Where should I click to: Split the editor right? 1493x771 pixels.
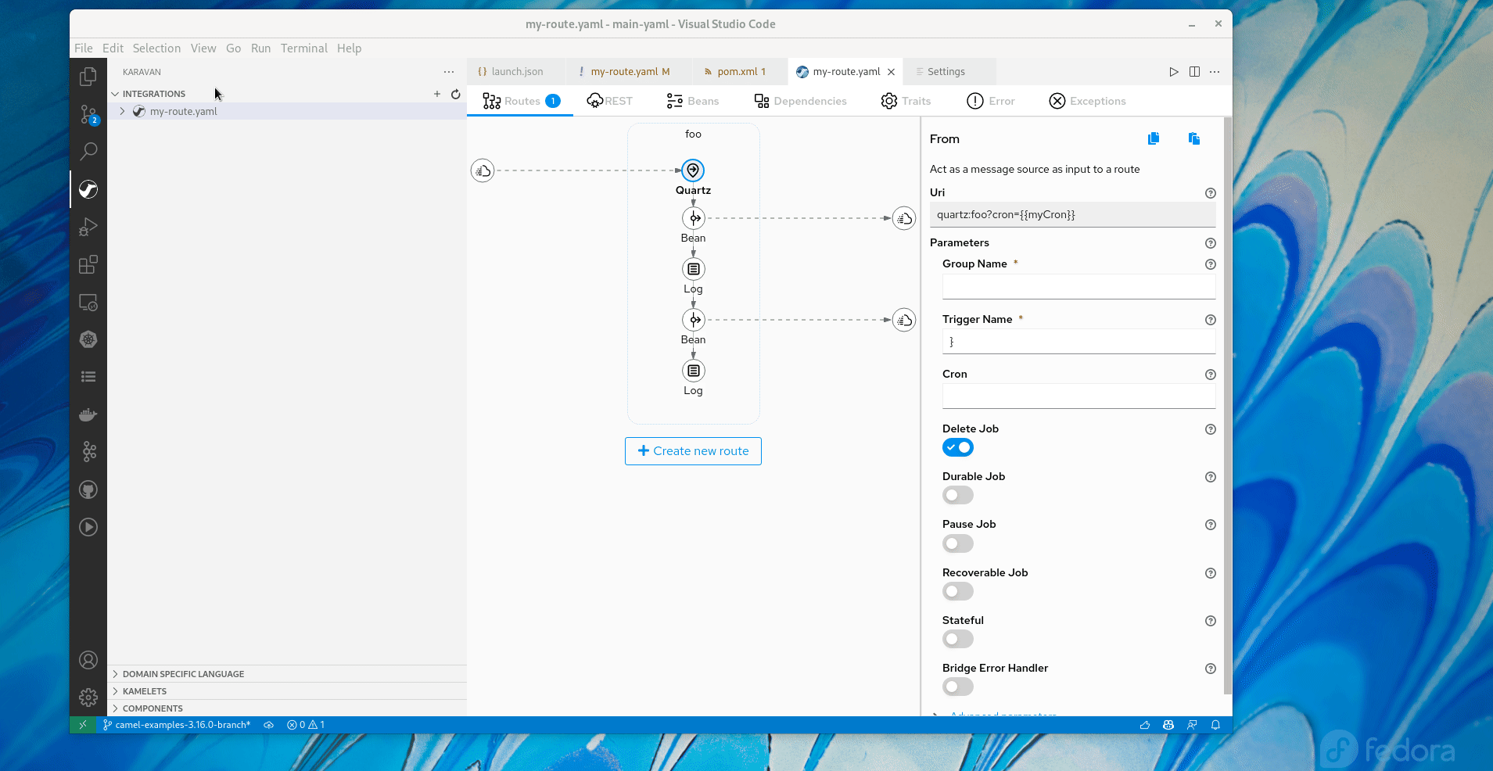(x=1194, y=72)
